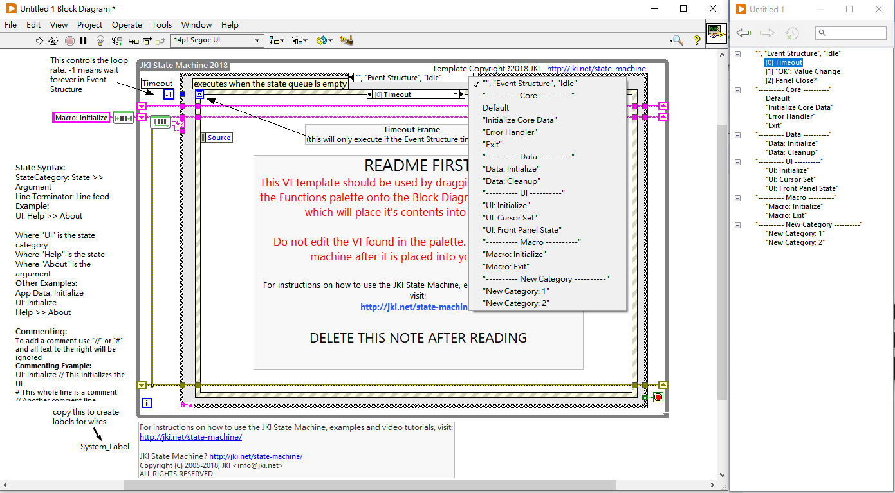The width and height of the screenshot is (895, 493).
Task: Click the Step Over icon
Action: [147, 40]
